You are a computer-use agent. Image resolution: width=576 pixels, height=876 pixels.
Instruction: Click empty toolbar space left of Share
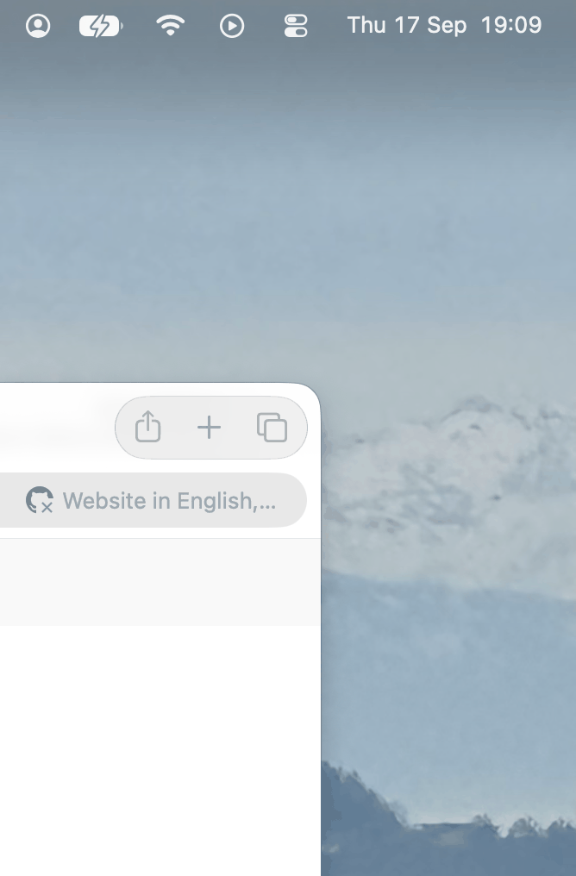(56, 428)
